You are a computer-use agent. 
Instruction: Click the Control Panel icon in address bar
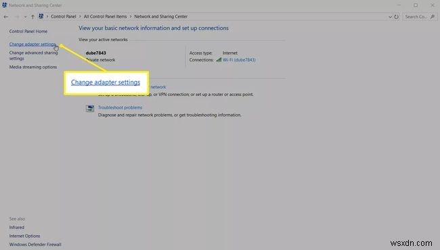[41, 16]
